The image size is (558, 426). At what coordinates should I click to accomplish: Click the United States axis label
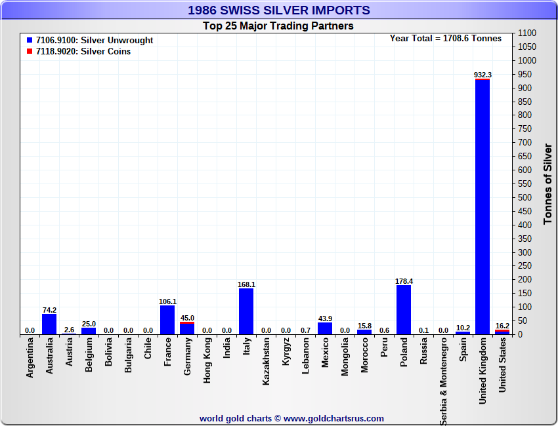(502, 365)
